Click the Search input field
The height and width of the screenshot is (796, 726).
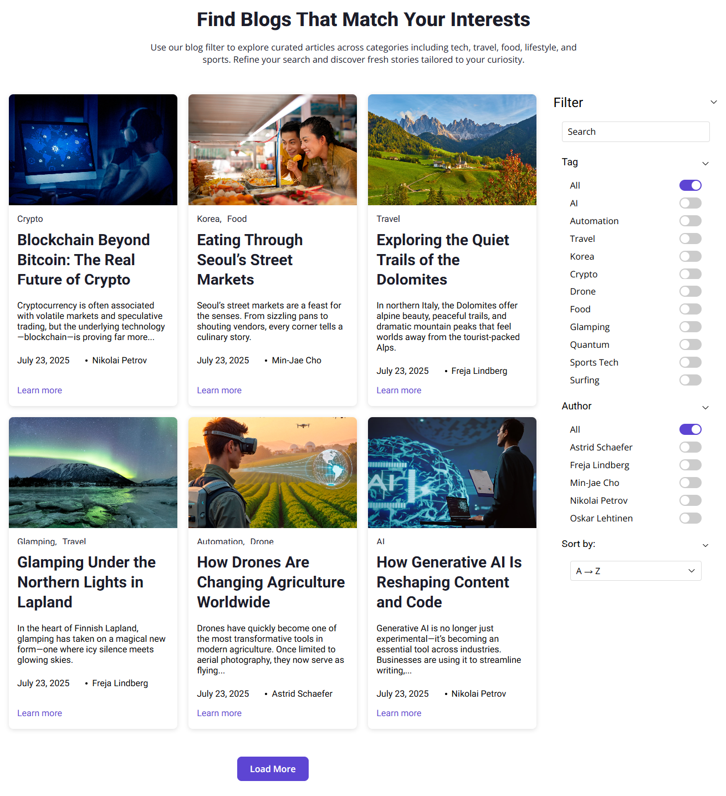coord(635,132)
